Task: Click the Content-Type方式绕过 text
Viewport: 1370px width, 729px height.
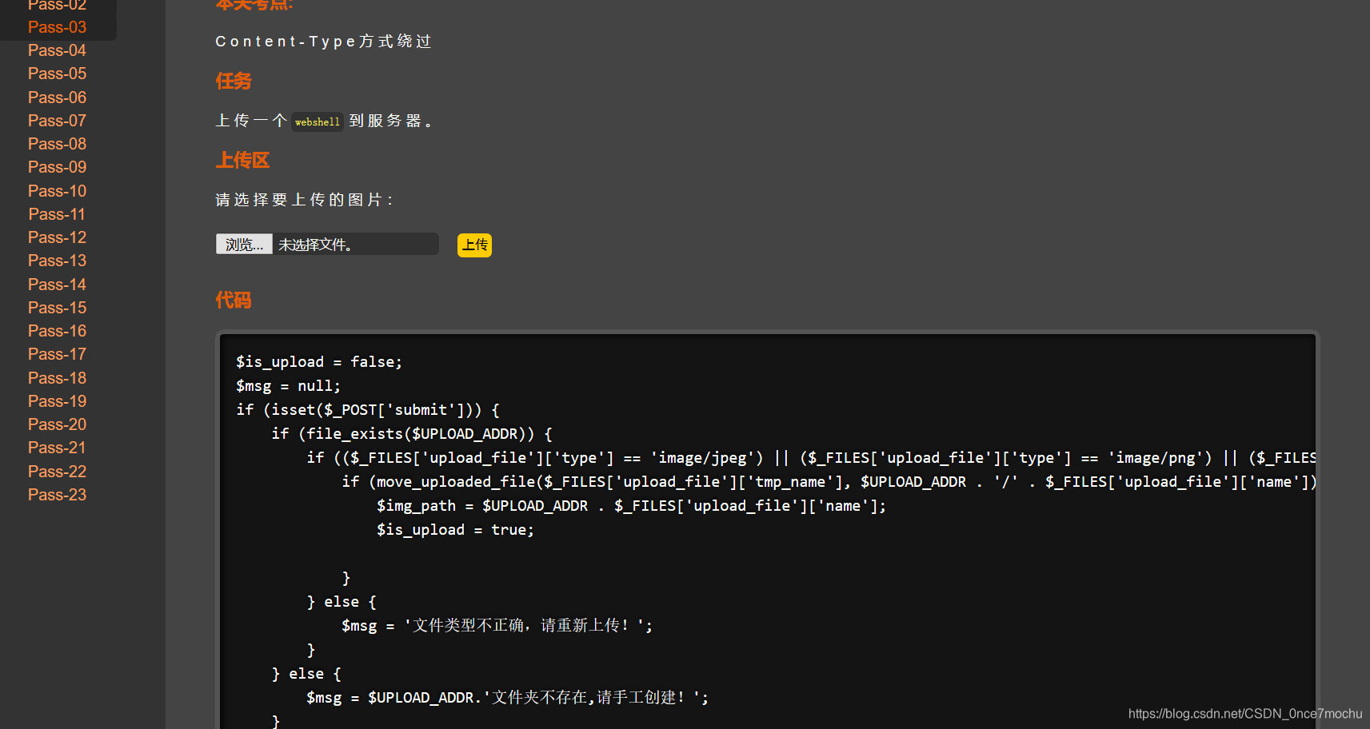Action: tap(323, 42)
